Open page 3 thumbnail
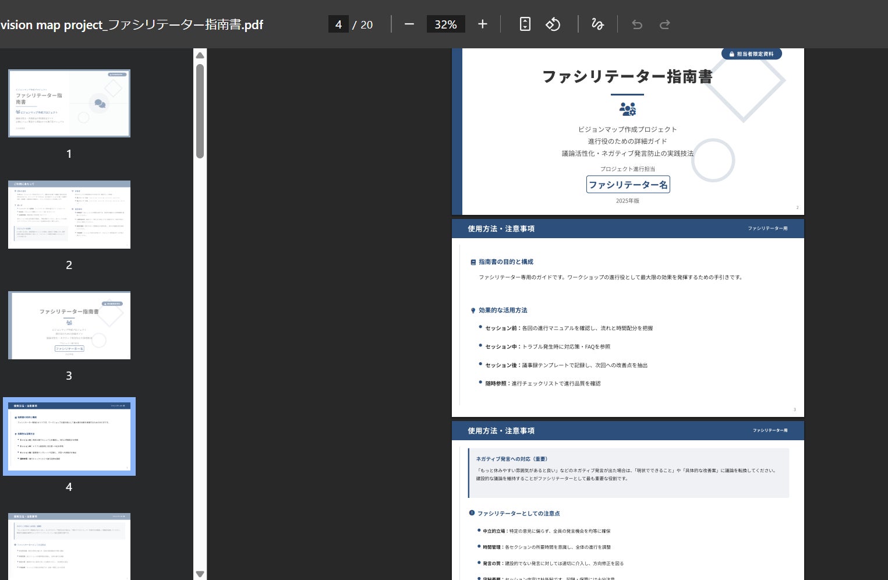 tap(69, 326)
